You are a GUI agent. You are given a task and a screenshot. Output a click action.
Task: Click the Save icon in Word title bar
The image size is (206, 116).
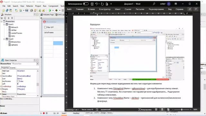click(x=92, y=4)
